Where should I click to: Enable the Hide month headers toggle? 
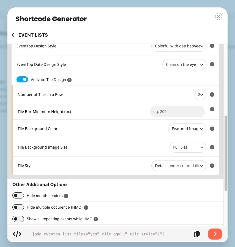tap(18, 196)
